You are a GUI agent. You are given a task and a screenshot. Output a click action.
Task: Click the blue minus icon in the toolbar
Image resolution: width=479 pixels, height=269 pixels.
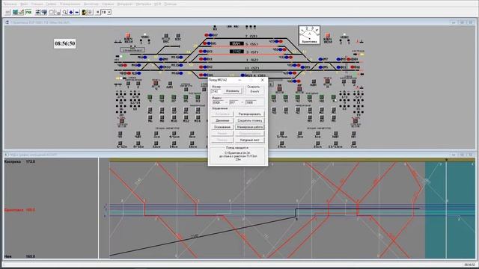click(77, 12)
